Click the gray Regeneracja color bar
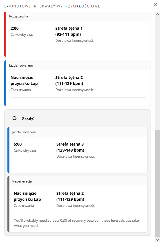Viewport: 160px width, 242px height. 9,204
